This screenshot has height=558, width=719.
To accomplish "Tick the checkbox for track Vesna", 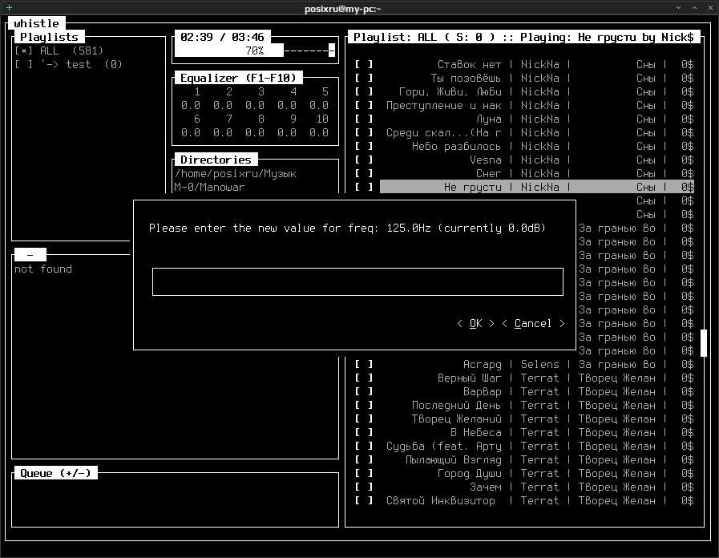I will pos(364,160).
